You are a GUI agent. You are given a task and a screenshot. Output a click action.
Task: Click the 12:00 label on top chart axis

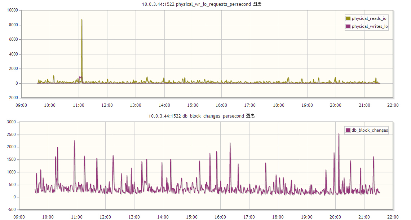tap(107, 105)
